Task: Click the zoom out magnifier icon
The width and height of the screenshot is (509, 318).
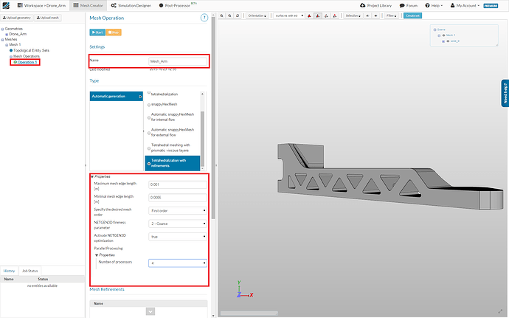Action: [x=231, y=15]
